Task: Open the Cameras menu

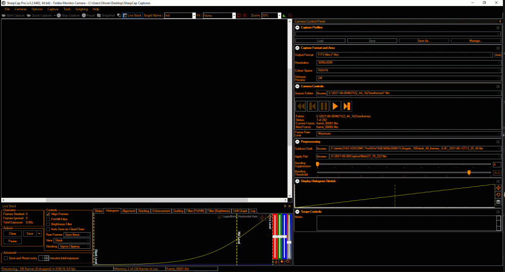Action: click(x=21, y=9)
